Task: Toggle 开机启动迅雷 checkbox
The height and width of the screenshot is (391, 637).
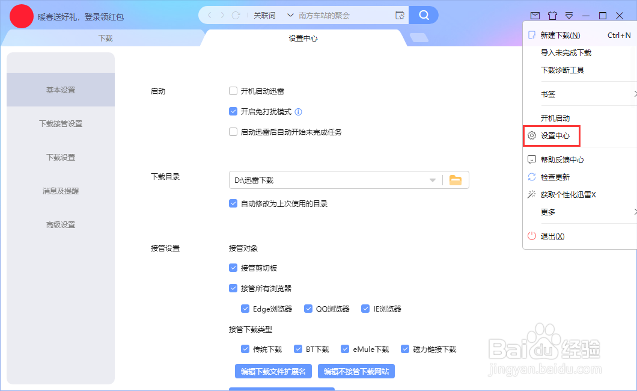Action: click(x=233, y=91)
